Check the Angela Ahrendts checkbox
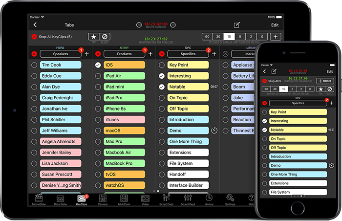This screenshot has width=342, height=221. (34, 141)
